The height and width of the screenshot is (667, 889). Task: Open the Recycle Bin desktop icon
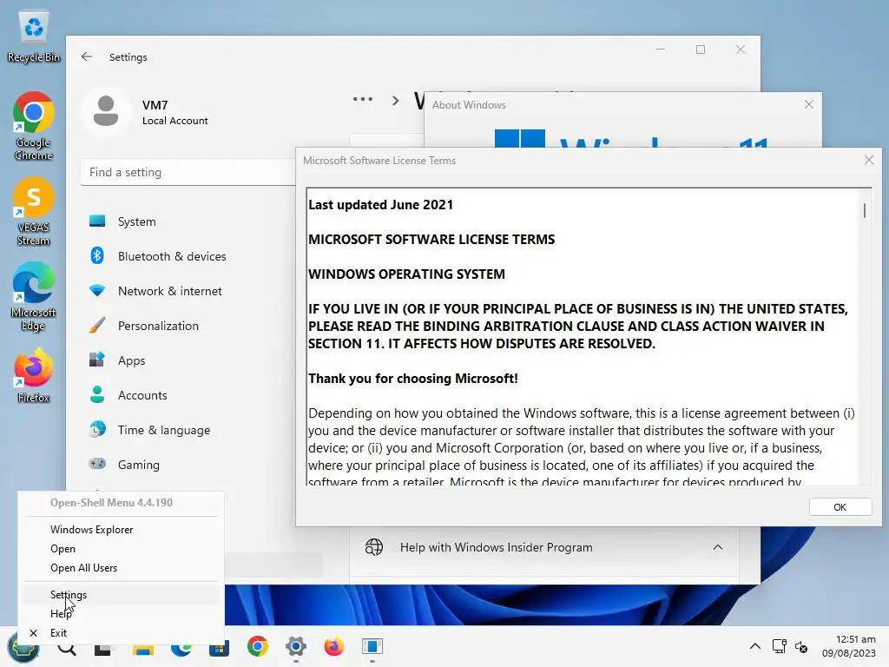pyautogui.click(x=34, y=37)
